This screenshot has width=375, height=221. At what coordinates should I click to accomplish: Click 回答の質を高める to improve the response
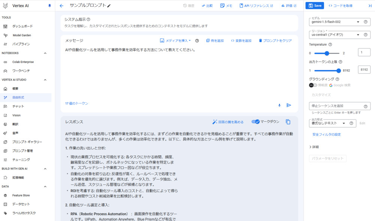[228, 122]
